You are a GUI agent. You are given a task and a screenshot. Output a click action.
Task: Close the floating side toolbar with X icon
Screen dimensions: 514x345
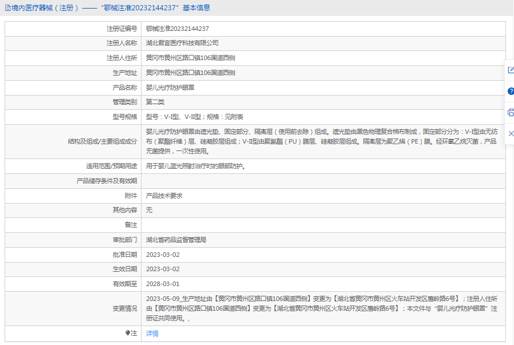(510, 133)
